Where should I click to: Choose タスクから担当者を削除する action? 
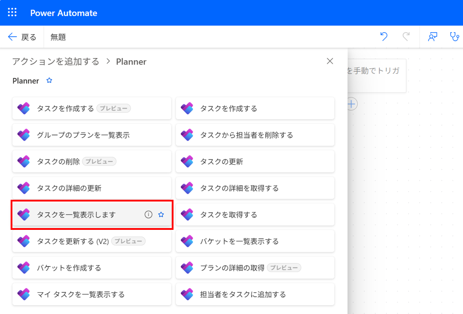[255, 135]
